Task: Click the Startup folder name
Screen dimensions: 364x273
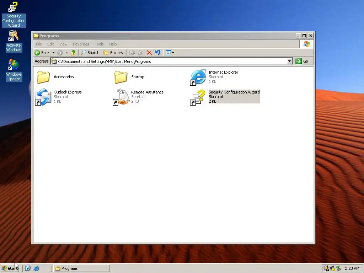Action: point(138,77)
